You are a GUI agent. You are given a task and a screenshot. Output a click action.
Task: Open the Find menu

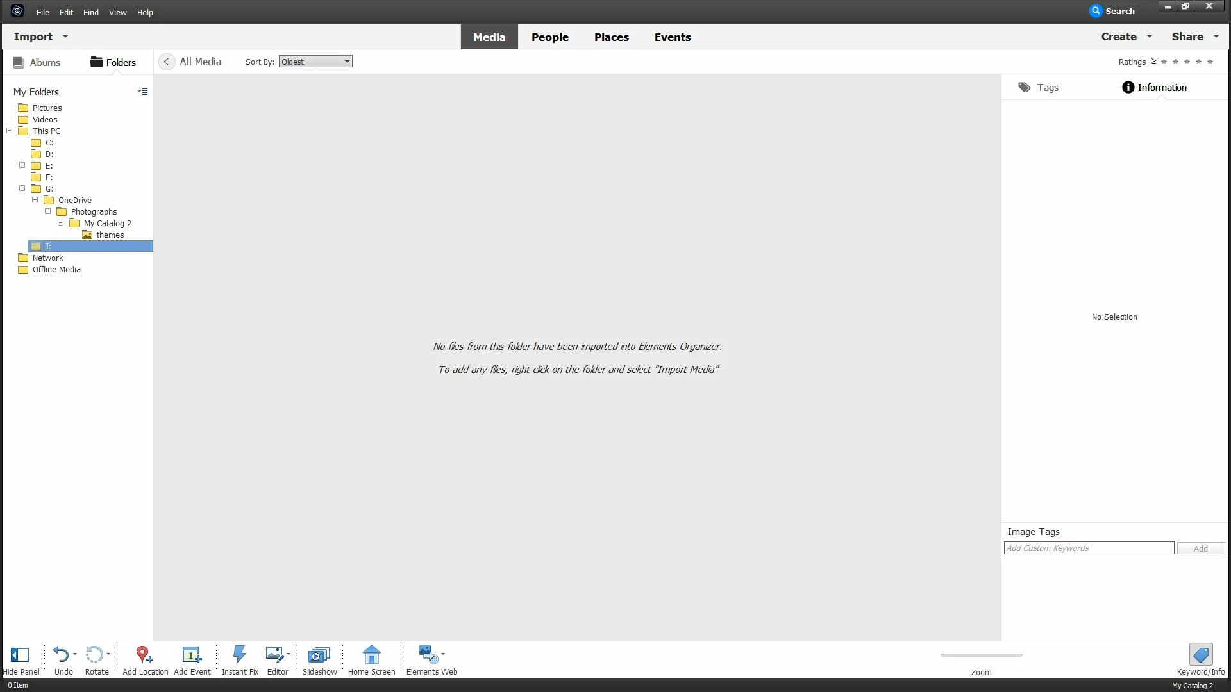point(90,12)
